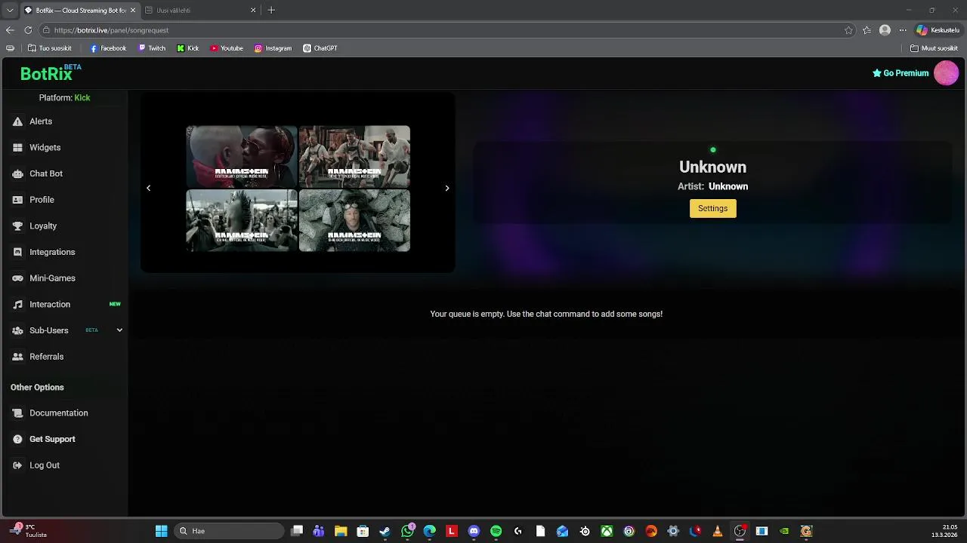Click the browser reload icon
Screen dimensions: 967x543
[x=28, y=30]
